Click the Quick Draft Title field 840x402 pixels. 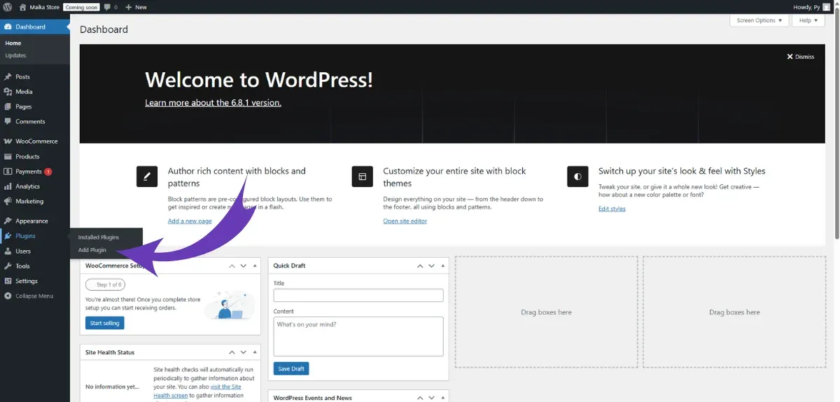click(358, 296)
